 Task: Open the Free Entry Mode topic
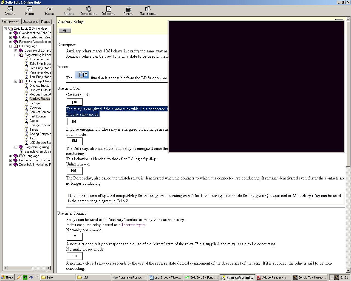click(40, 68)
